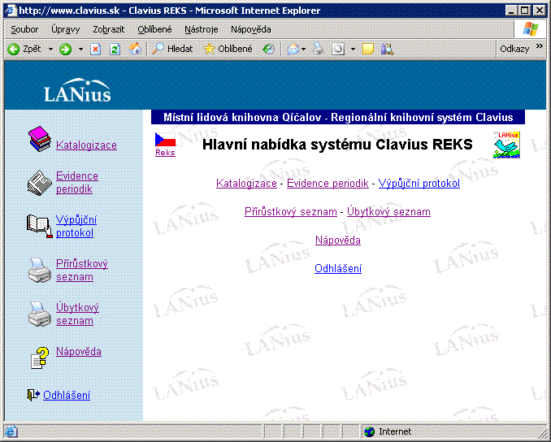The image size is (551, 442).
Task: Open Katalogizace link in left sidebar
Action: [86, 145]
